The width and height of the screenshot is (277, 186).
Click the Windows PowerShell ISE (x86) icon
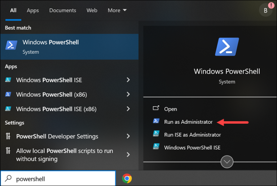8,109
